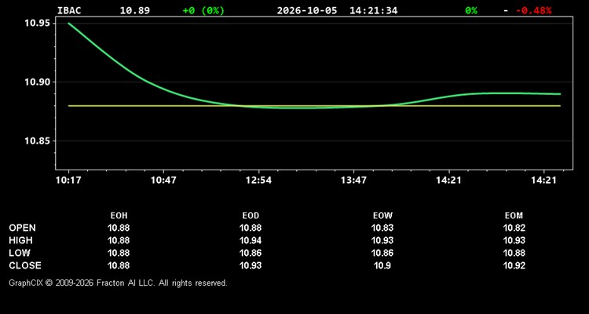
Task: Click the HIGH row label
Action: point(20,240)
